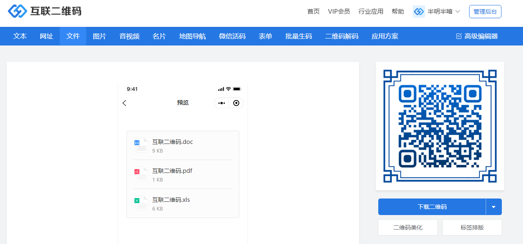Image resolution: width=523 pixels, height=244 pixels.
Task: Click the back arrow in phone preview
Action: tap(124, 103)
